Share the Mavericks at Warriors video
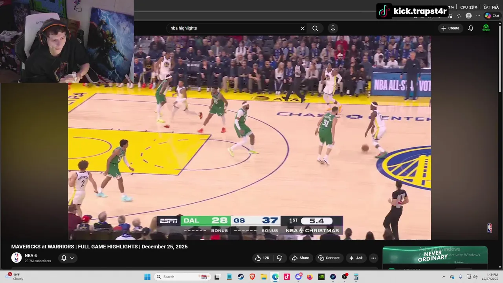503x283 pixels. click(301, 258)
